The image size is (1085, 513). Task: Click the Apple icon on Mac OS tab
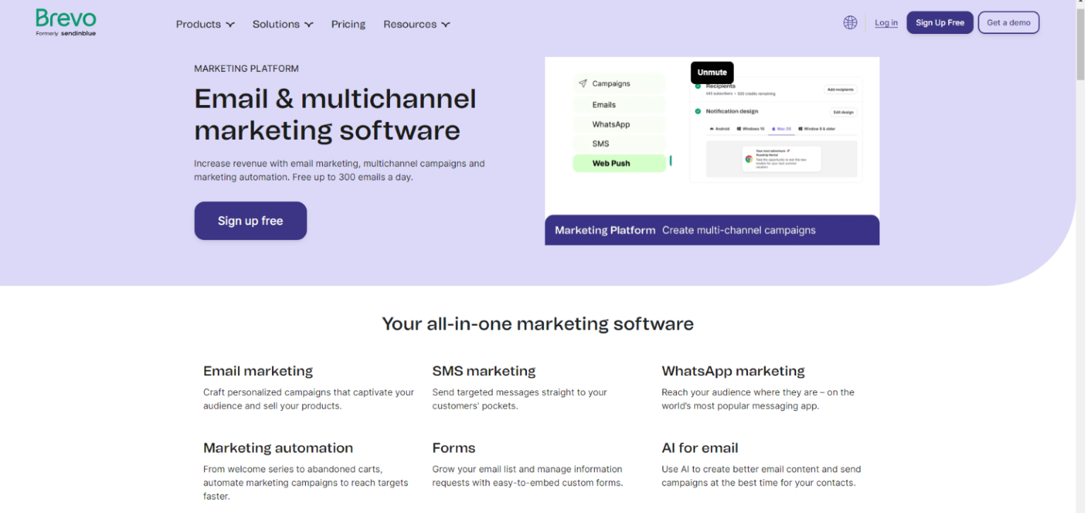773,128
